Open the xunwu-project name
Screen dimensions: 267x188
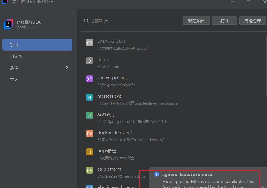tap(112, 78)
